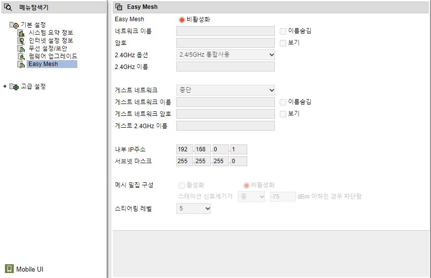Click the 시스템 요약 정보 chart icon
The width and height of the screenshot is (431, 278).
pyautogui.click(x=21, y=33)
